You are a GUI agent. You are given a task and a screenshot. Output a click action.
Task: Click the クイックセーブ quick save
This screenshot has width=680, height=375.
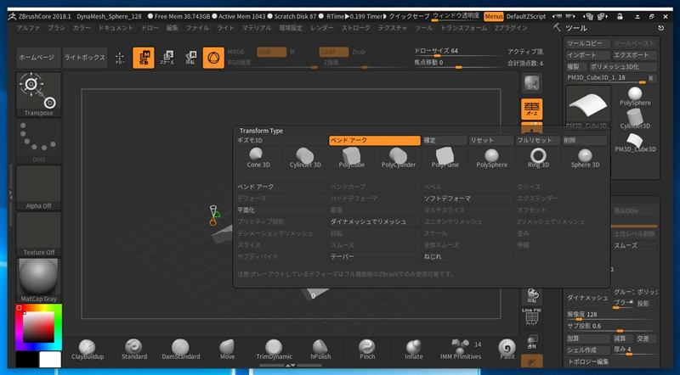pos(409,16)
